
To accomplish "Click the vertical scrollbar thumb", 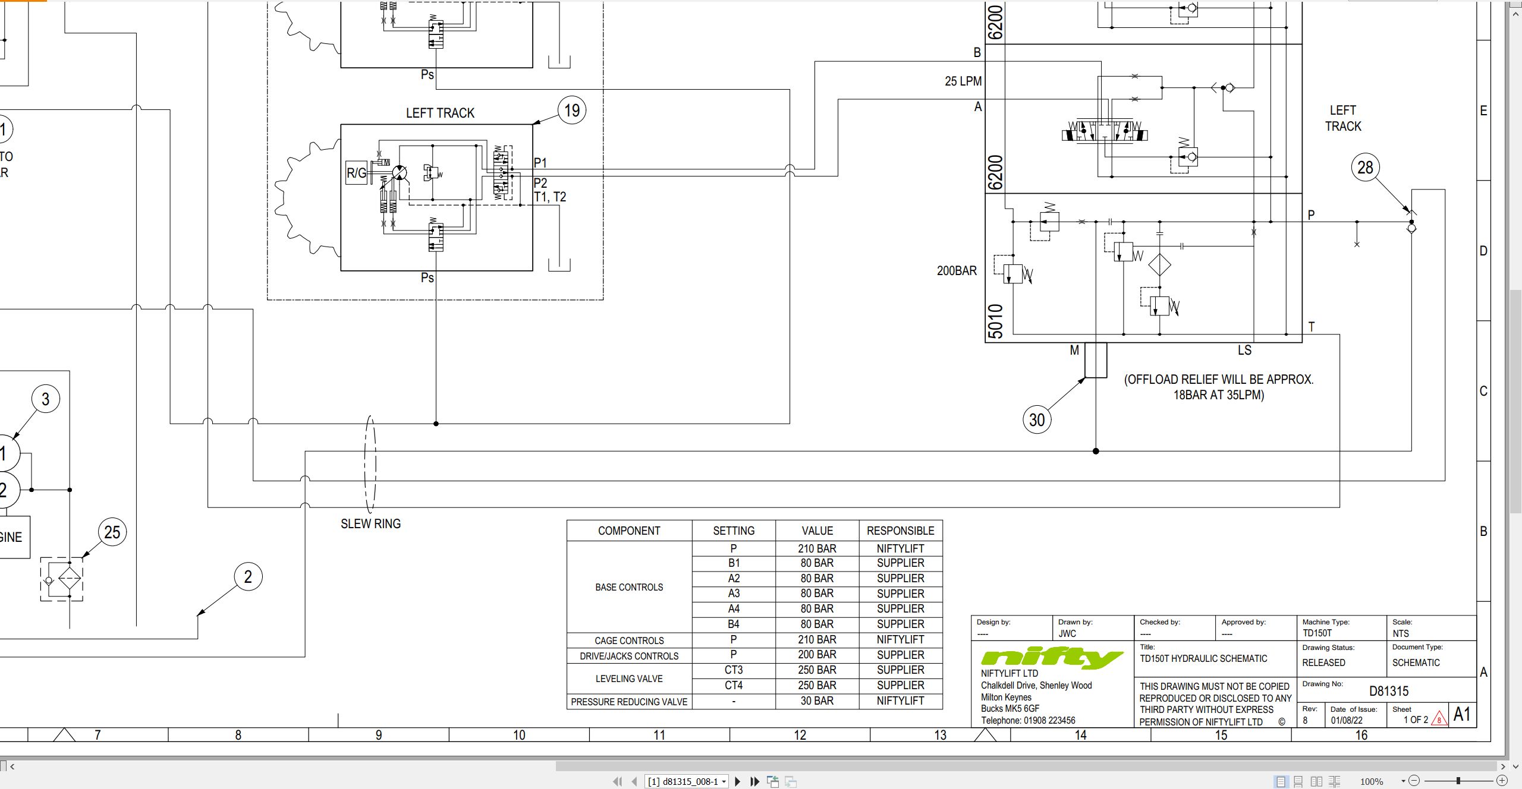I will 1515,401.
